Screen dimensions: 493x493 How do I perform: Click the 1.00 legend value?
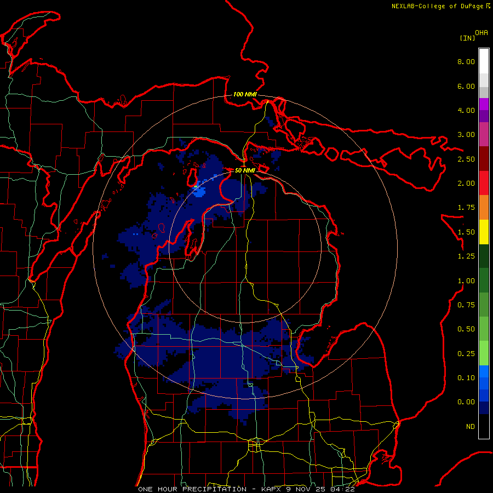[x=466, y=281]
